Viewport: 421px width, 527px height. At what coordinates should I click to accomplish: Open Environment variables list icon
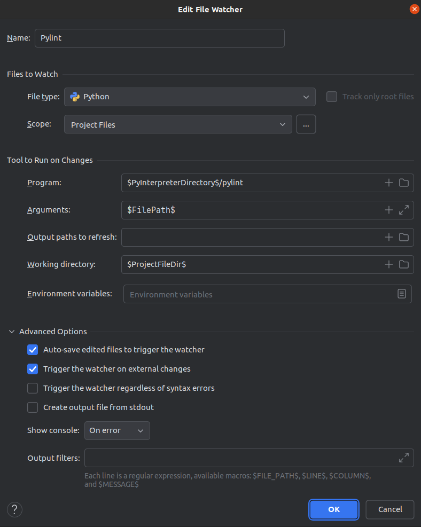click(x=402, y=294)
